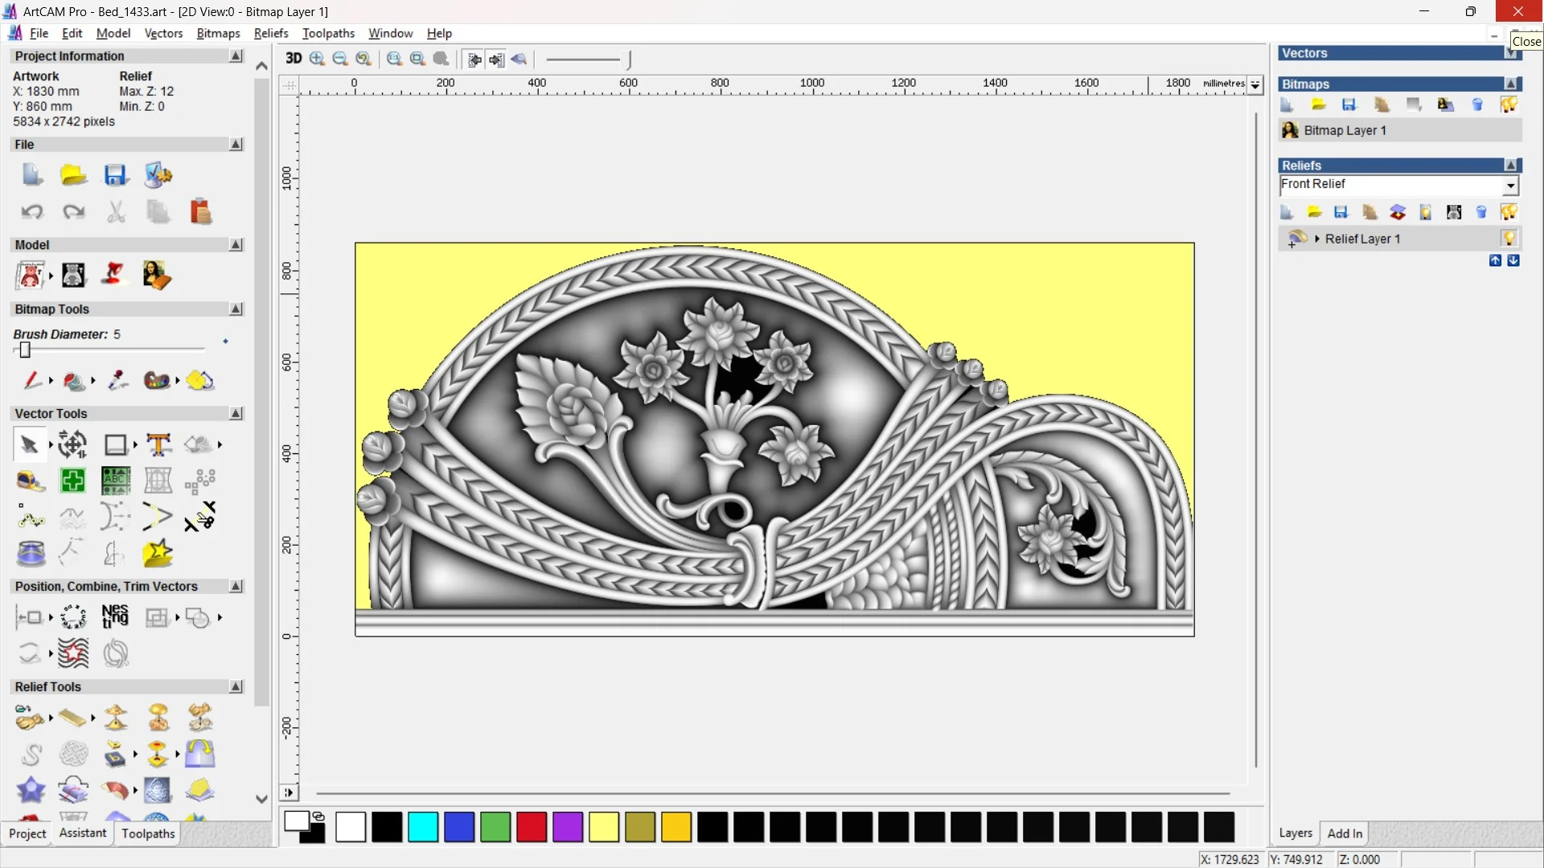
Task: Select the bitmap paint brush tool
Action: click(31, 380)
